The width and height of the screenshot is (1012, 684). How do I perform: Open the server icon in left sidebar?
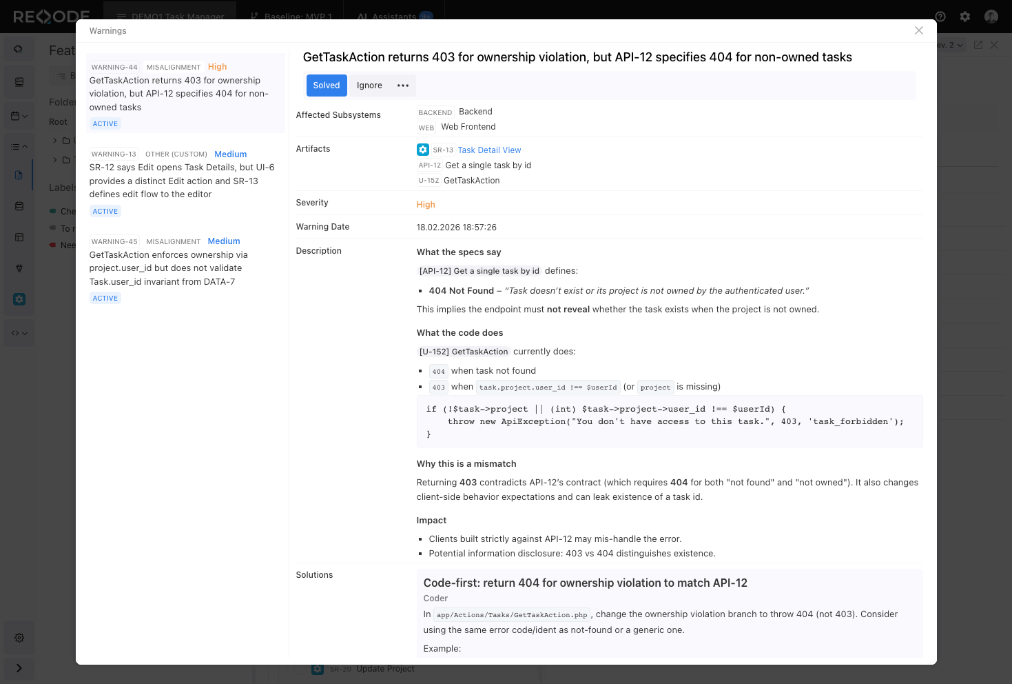(x=19, y=82)
